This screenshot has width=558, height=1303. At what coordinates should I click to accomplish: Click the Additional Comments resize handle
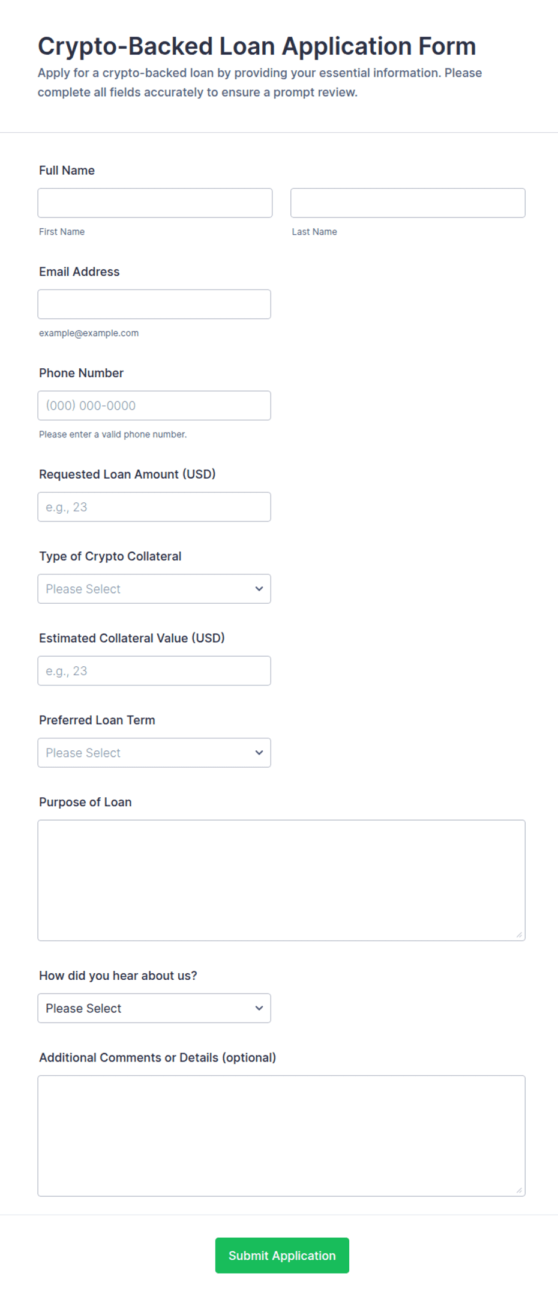(x=520, y=1191)
